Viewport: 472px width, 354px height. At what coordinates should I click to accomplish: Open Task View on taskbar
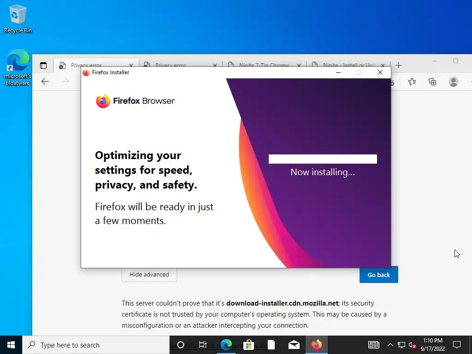point(203,345)
